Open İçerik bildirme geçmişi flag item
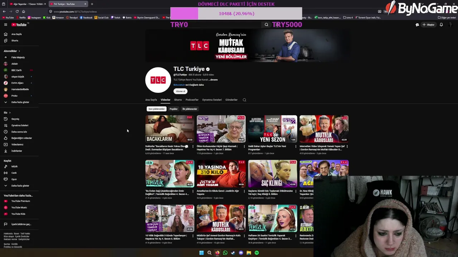458x257 pixels. click(21, 224)
